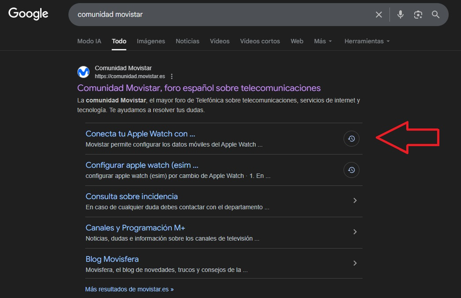Expand chevron beside Blog Movisfera
The image size is (461, 298).
[355, 263]
